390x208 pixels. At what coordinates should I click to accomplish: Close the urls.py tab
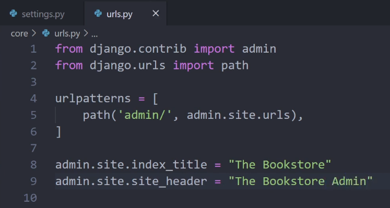tap(156, 14)
